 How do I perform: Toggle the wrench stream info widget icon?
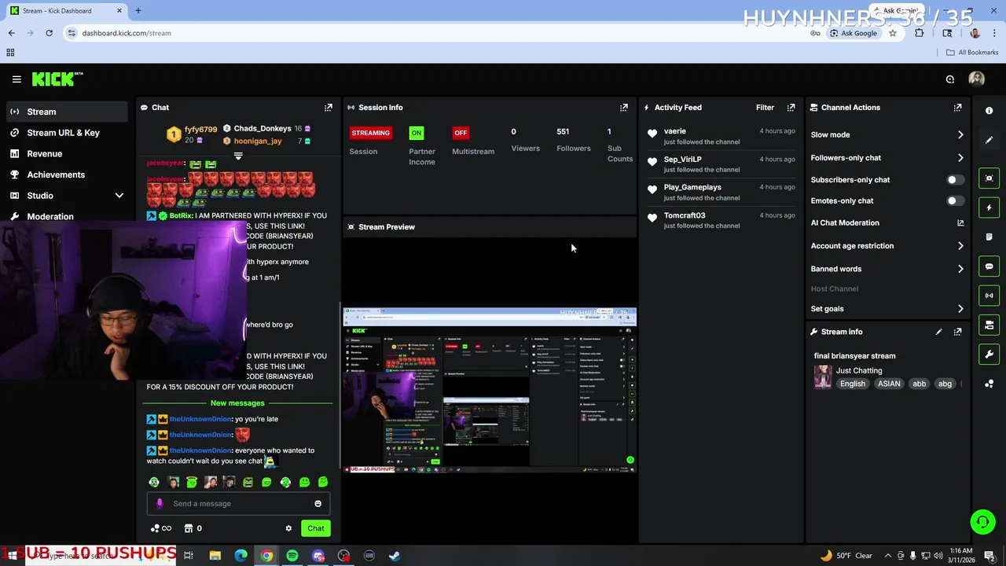[989, 355]
